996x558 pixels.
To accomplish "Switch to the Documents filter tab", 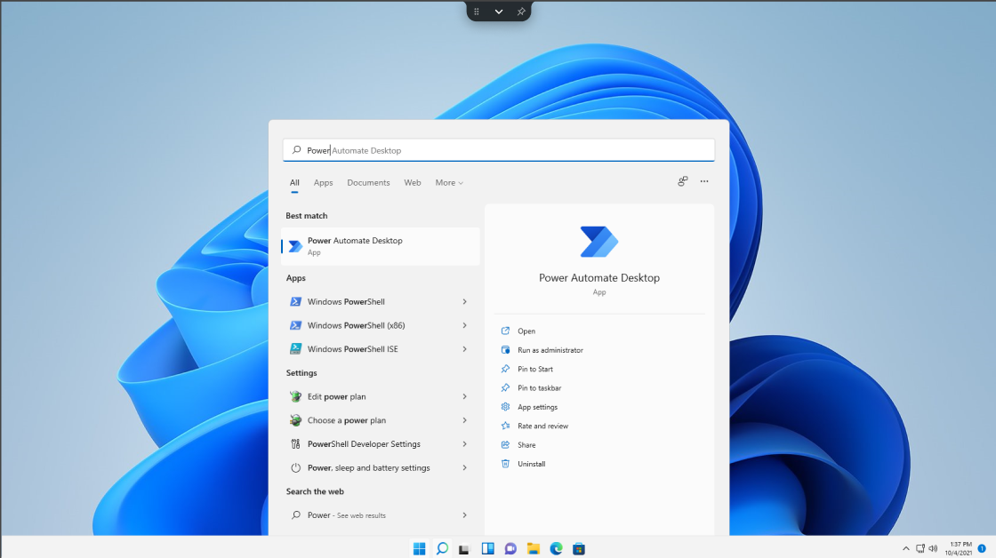I will (368, 183).
